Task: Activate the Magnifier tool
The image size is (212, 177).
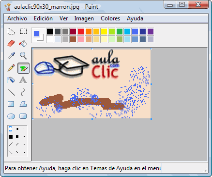Action: [x=23, y=56]
